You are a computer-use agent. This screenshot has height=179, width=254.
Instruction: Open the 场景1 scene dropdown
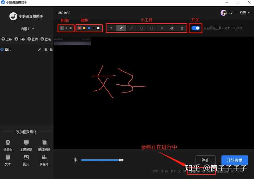click(x=27, y=29)
